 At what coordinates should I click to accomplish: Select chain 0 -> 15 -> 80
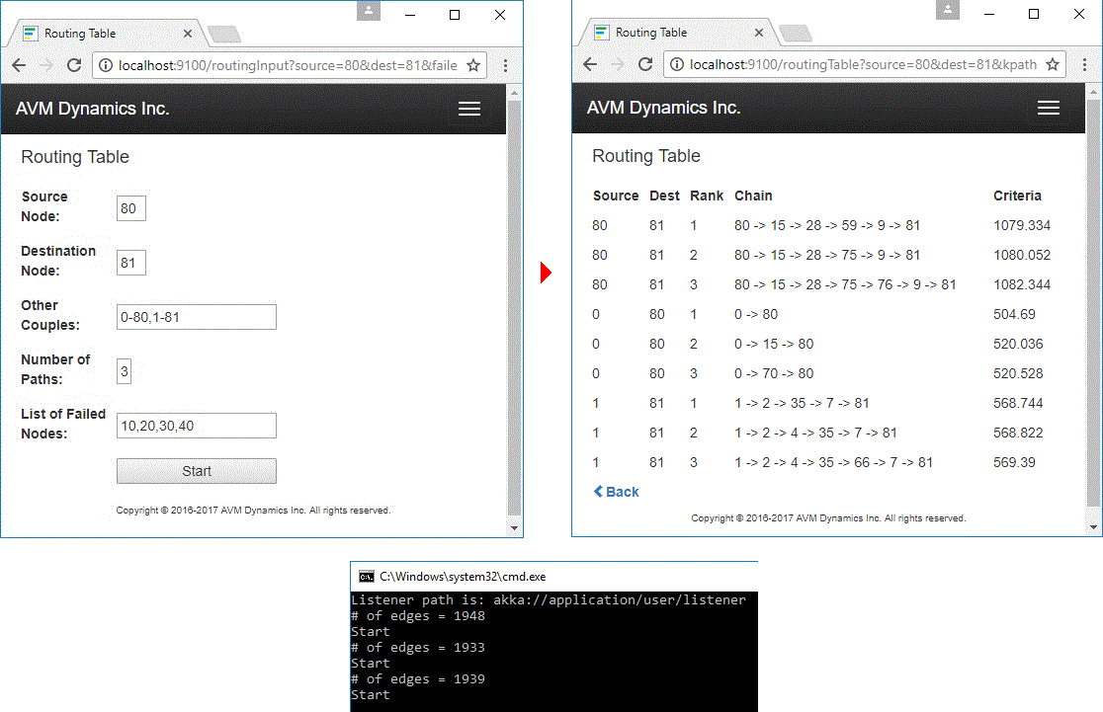coord(774,344)
